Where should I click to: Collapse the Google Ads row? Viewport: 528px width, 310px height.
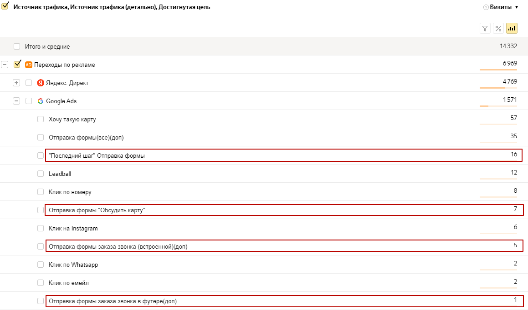point(16,101)
